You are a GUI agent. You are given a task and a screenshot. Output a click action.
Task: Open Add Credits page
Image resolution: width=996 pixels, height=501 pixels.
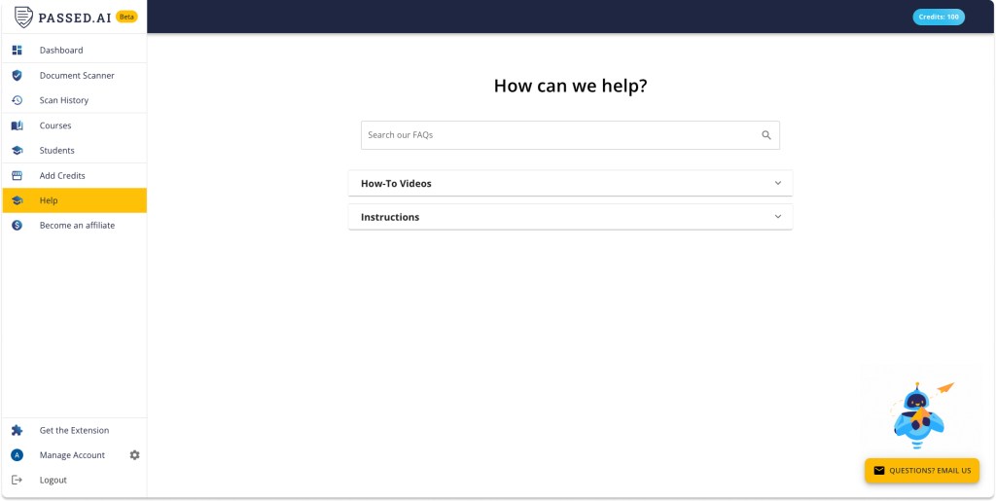point(74,176)
